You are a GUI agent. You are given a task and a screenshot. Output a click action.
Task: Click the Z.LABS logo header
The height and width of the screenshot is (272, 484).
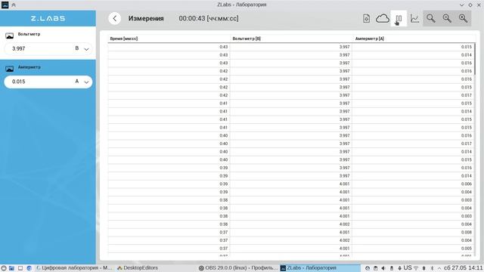pos(48,18)
